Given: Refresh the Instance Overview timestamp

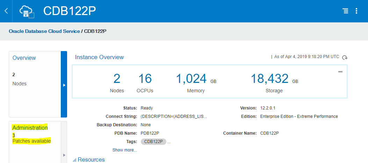Looking at the screenshot, I should tap(345, 58).
